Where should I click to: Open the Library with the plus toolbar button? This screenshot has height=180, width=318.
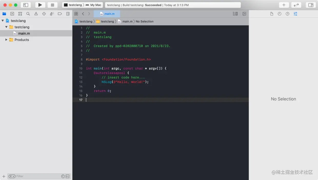(x=284, y=5)
